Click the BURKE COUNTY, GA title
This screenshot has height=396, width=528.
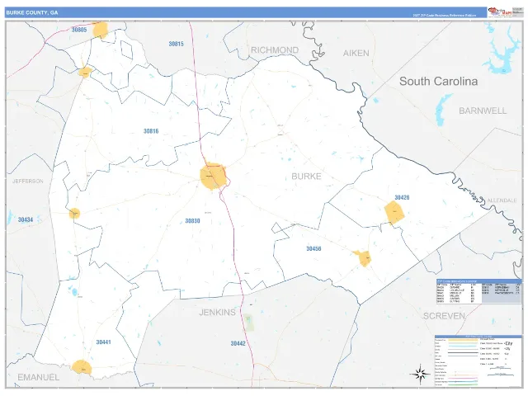point(32,13)
